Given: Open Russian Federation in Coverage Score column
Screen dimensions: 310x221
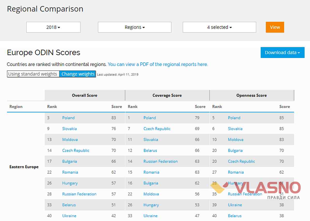Looking at the screenshot, I should pyautogui.click(x=161, y=161).
